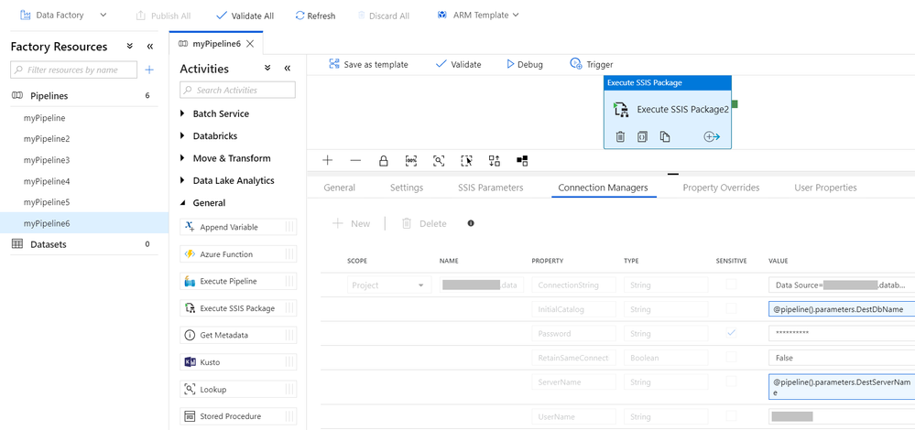
Task: Add new factory resource with plus icon
Action: tap(149, 70)
